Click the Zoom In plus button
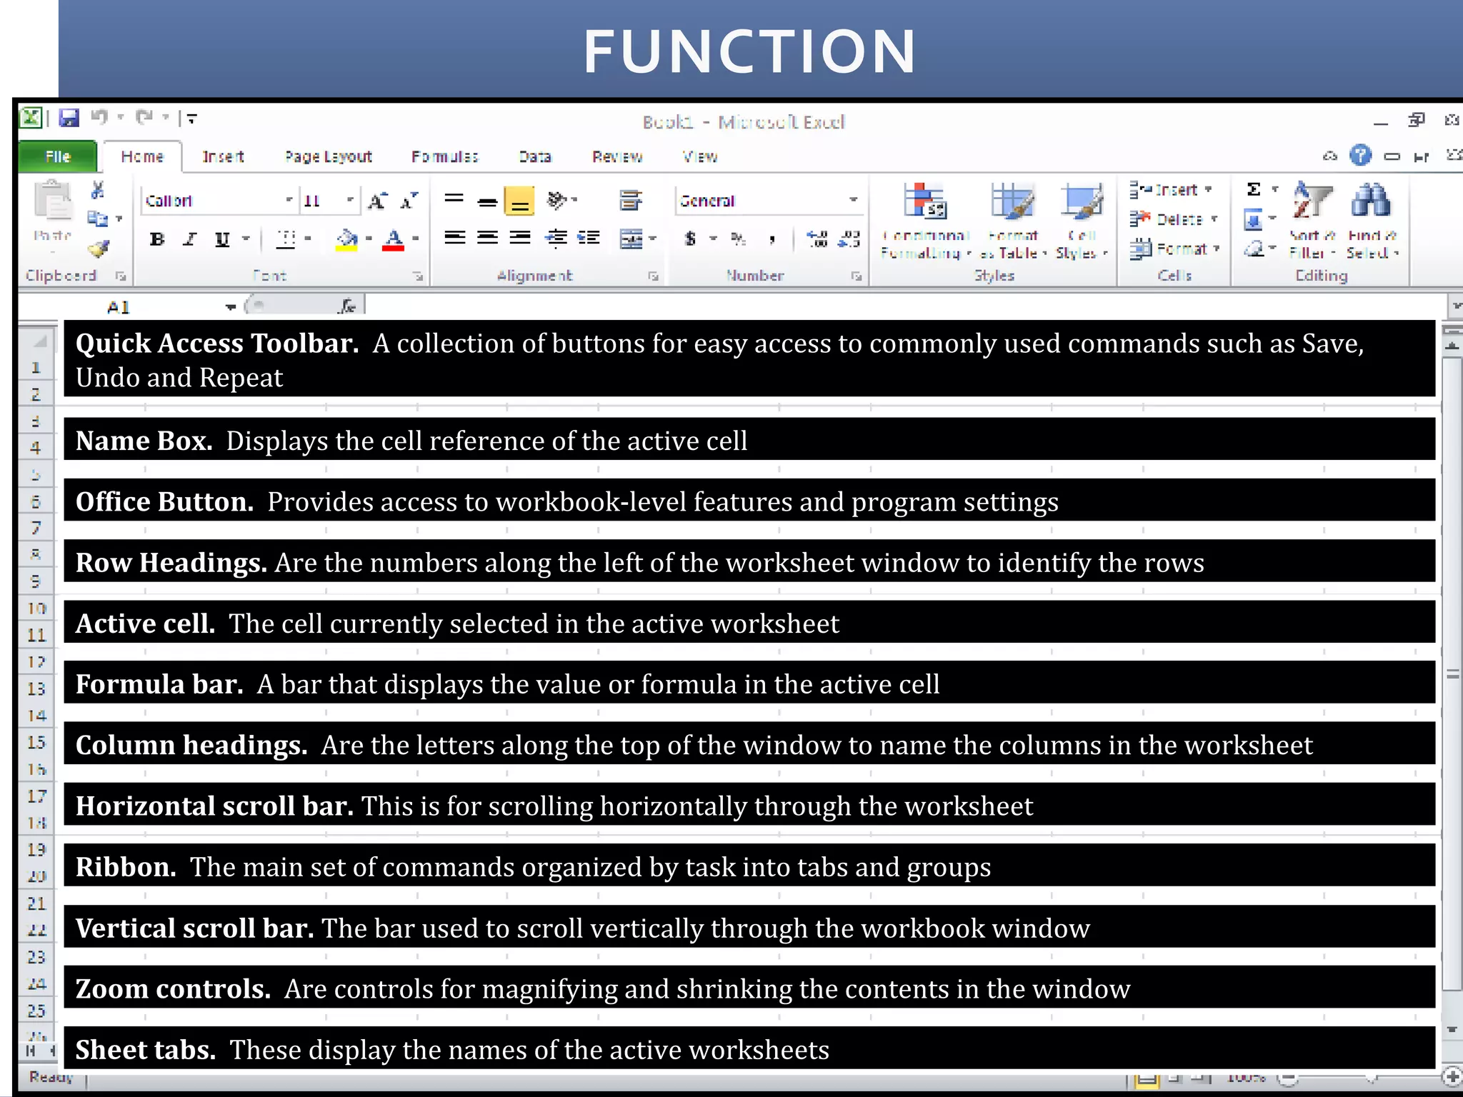The image size is (1463, 1097). [1451, 1076]
